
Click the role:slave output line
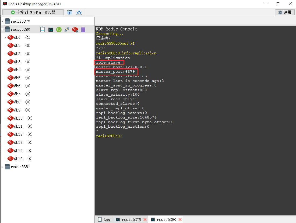coord(108,62)
